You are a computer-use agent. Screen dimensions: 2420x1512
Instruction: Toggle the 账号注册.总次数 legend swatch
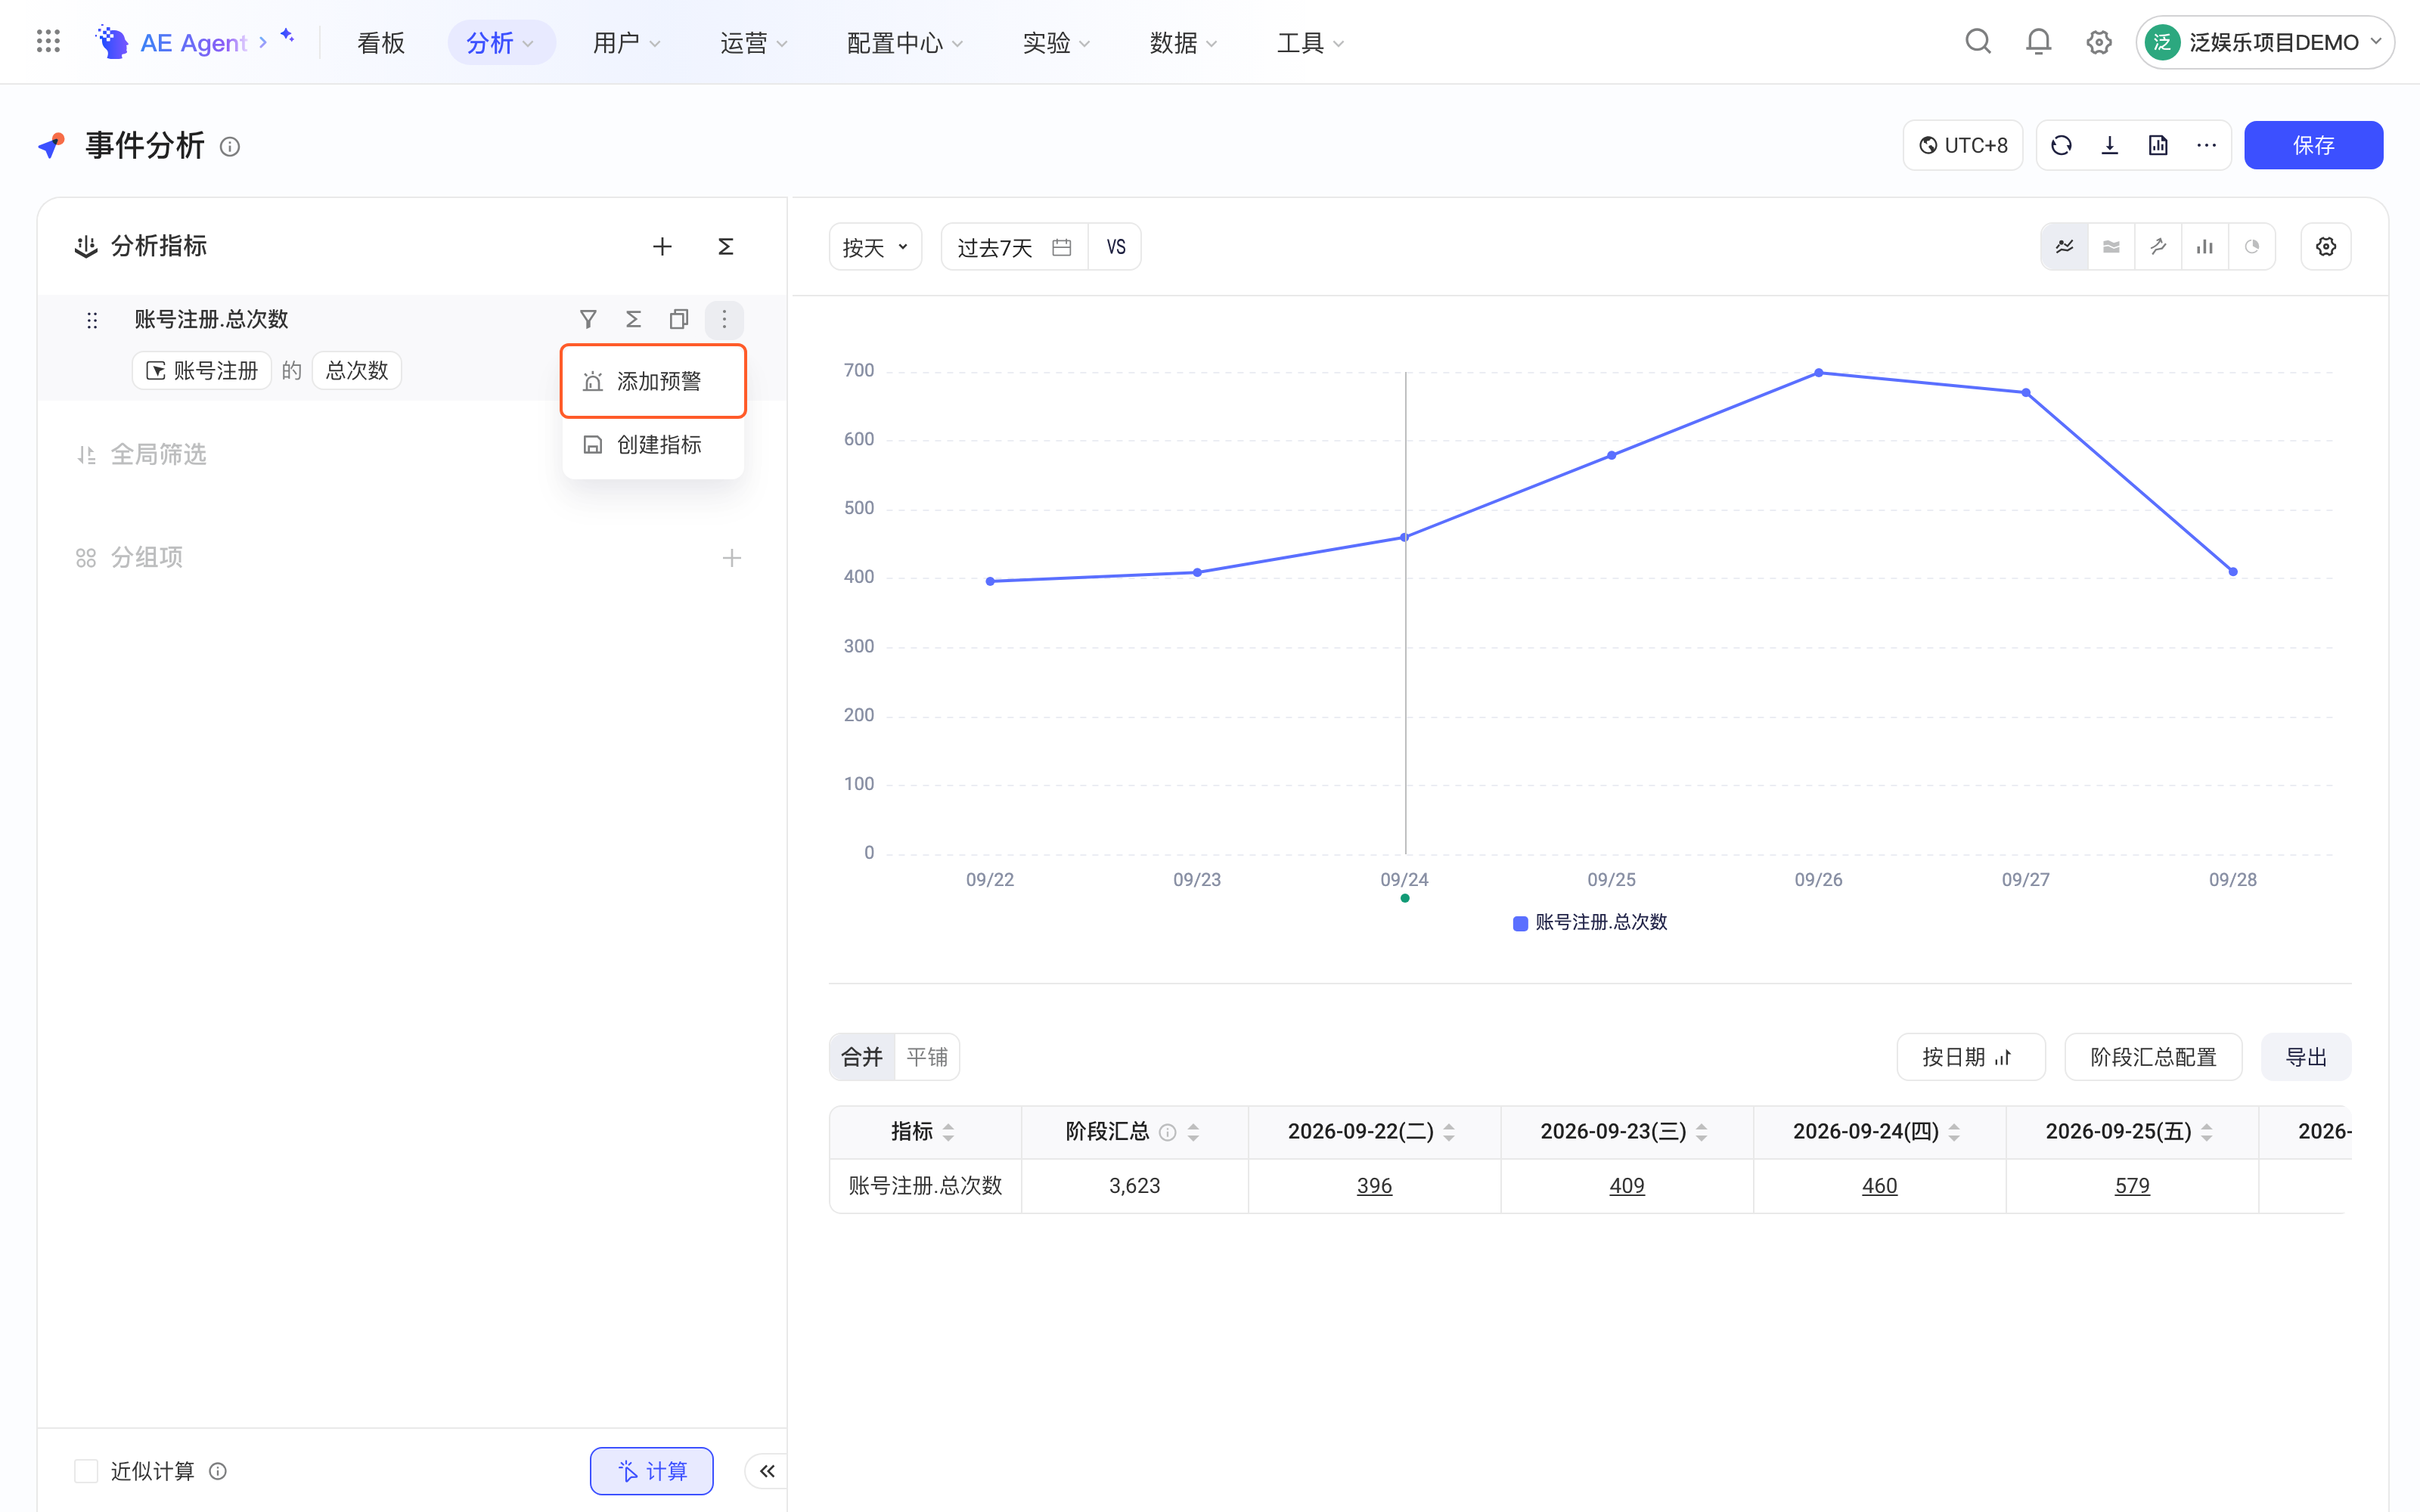click(x=1520, y=923)
